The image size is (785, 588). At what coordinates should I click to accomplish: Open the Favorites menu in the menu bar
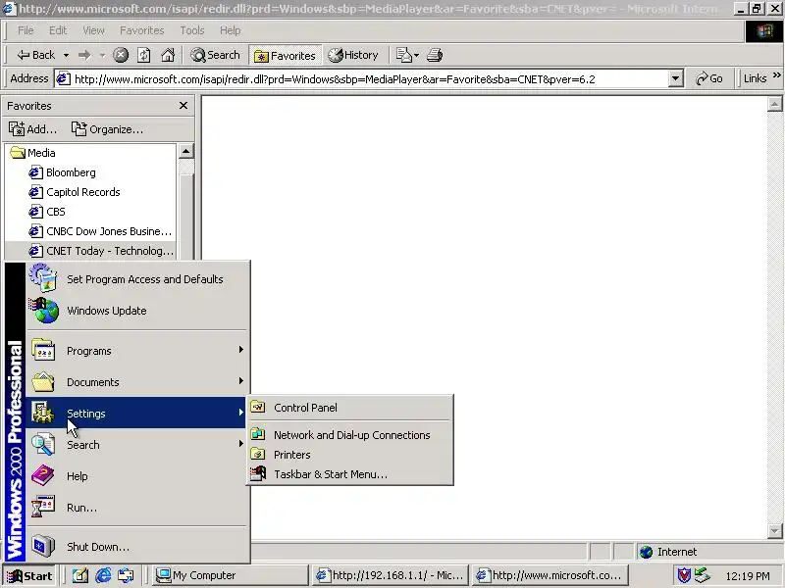pyautogui.click(x=141, y=30)
